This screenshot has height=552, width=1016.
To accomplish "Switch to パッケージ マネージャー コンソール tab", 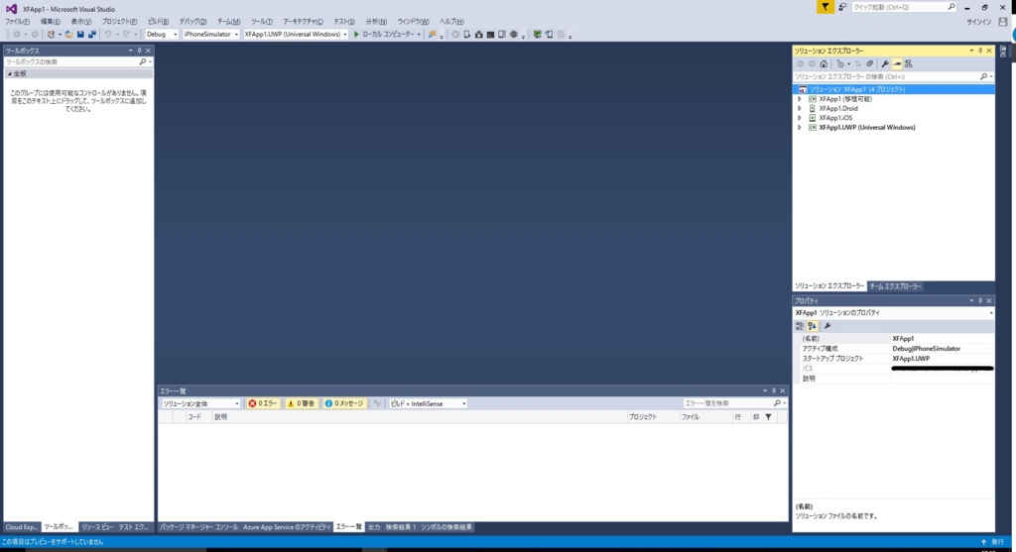I will click(198, 527).
